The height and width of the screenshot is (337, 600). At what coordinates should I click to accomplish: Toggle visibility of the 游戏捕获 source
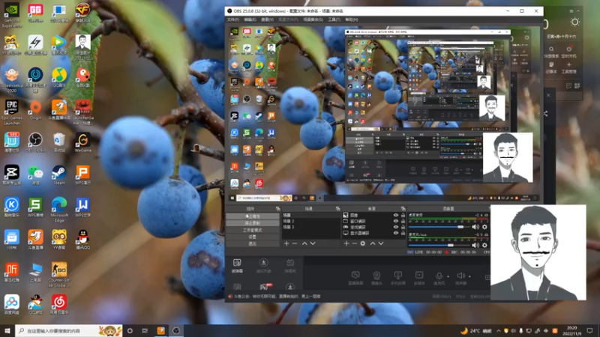click(x=396, y=227)
